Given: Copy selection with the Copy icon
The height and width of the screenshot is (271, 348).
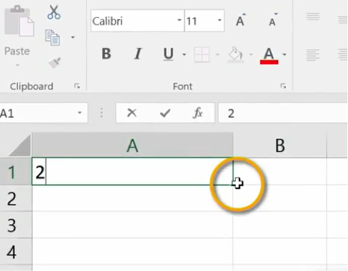Looking at the screenshot, I should (53, 38).
